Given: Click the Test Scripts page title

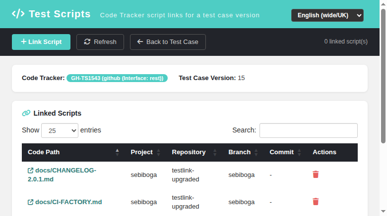Looking at the screenshot, I should click(60, 14).
